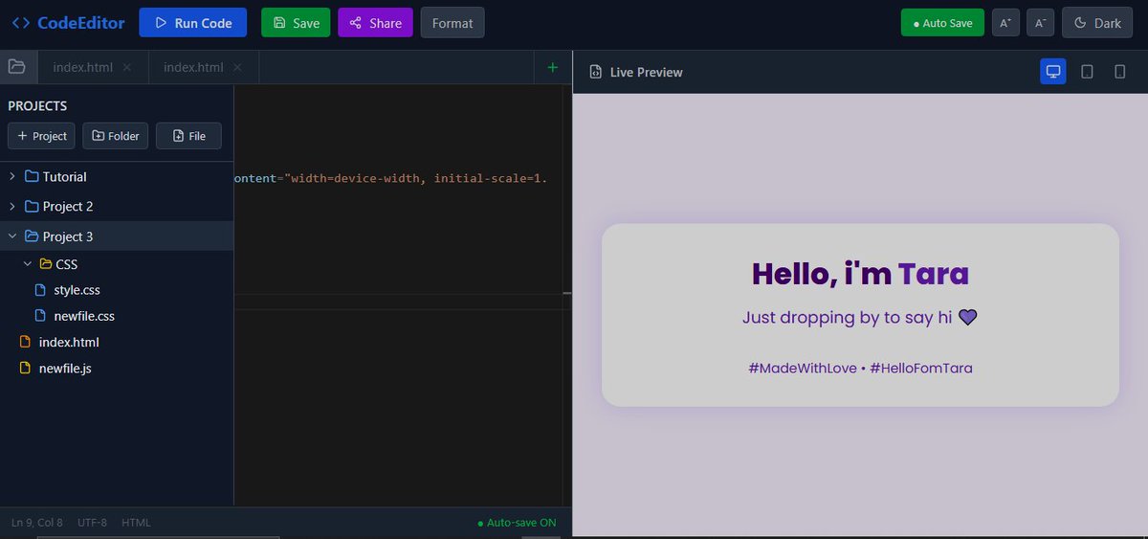Select desktop preview mode
The image size is (1148, 539).
coord(1053,72)
